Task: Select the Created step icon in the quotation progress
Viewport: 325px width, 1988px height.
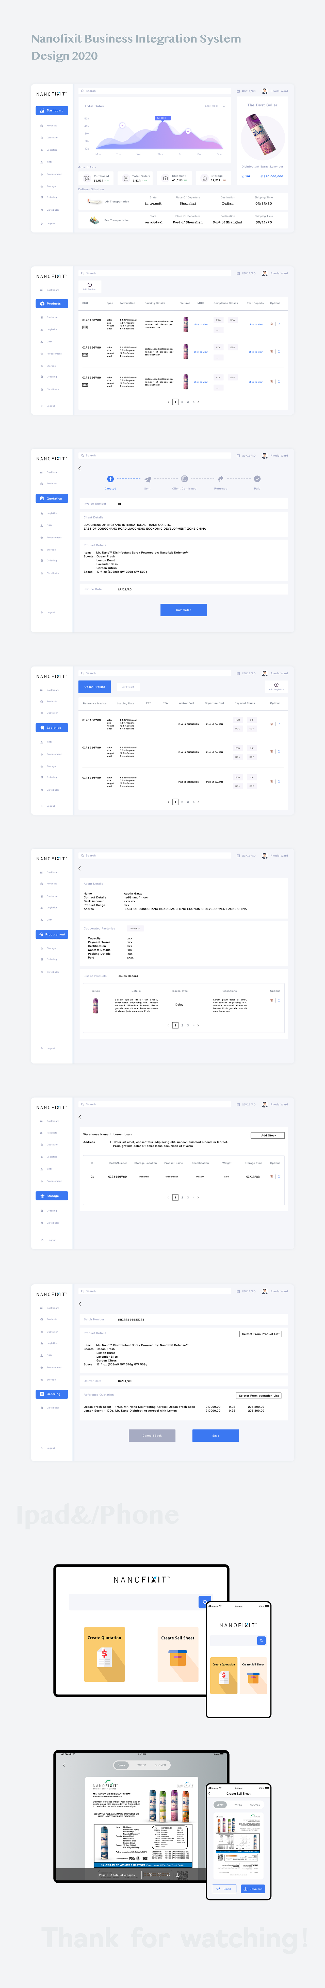Action: [x=110, y=479]
